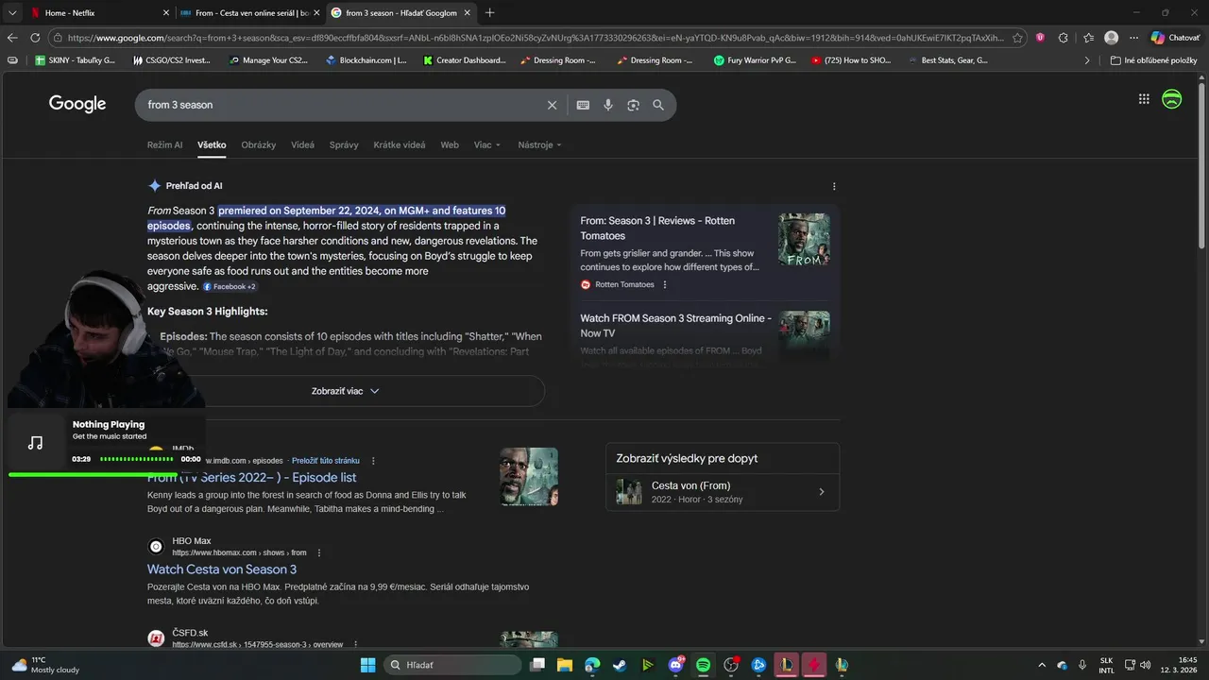Expand AI overview with Zobraziť viac

(x=346, y=391)
